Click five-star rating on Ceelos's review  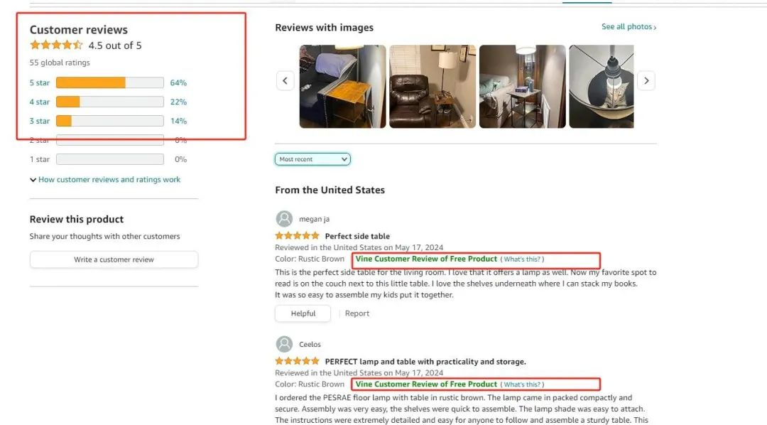coord(297,361)
